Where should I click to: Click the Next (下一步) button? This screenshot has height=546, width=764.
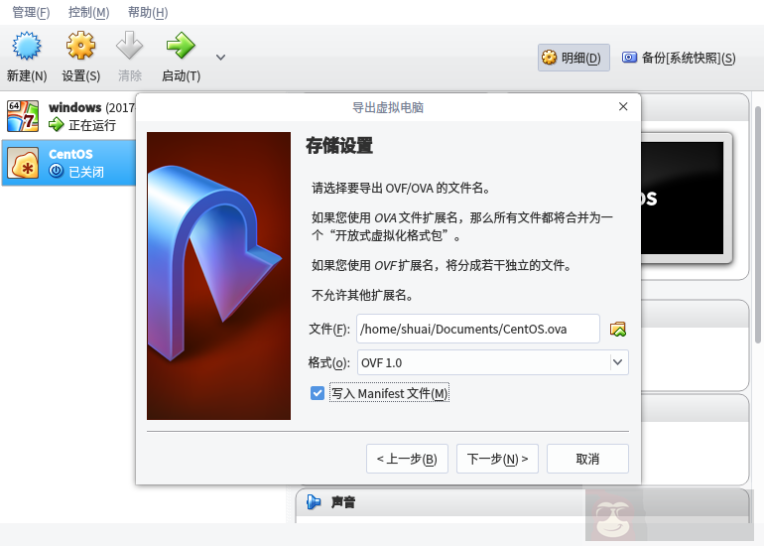[x=497, y=459]
